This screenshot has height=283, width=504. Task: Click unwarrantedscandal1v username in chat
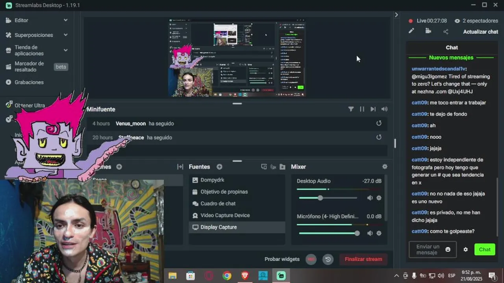[439, 69]
